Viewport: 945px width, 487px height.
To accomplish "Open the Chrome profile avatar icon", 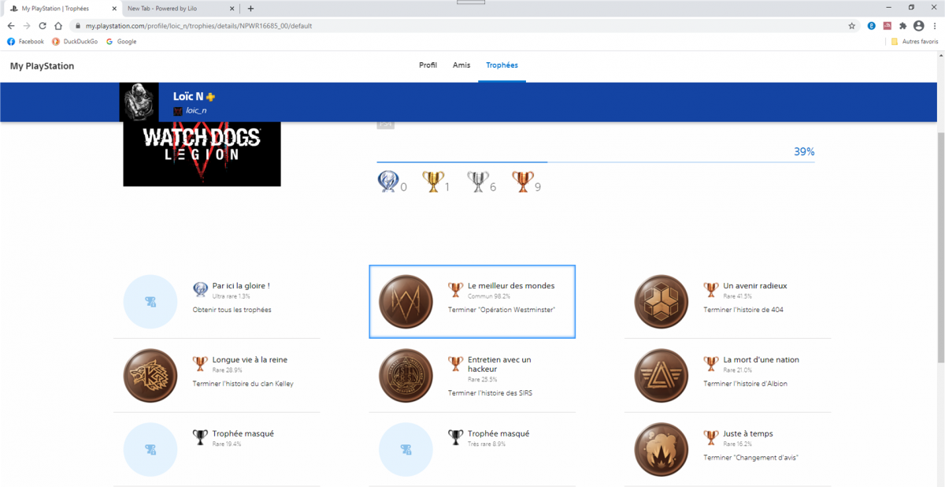I will click(x=918, y=25).
